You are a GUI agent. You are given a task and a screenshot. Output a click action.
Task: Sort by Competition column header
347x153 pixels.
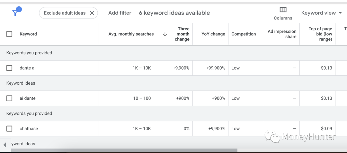[244, 34]
